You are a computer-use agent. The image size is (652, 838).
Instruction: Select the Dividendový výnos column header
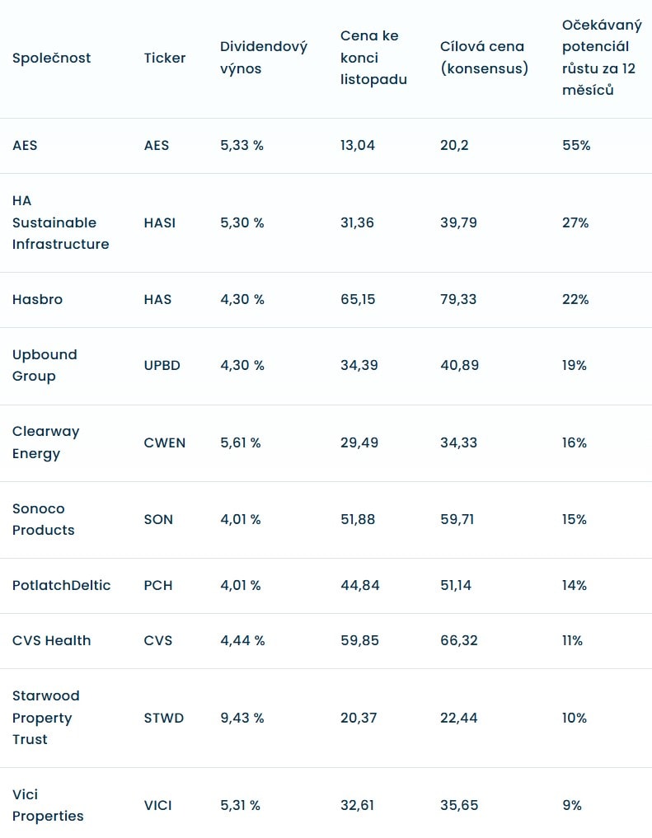click(x=263, y=58)
